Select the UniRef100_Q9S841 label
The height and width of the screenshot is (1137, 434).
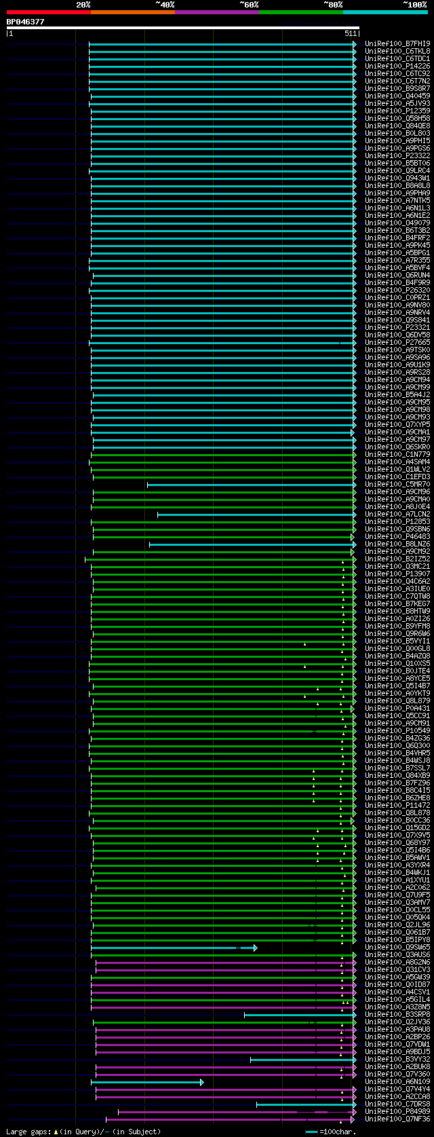coord(397,320)
